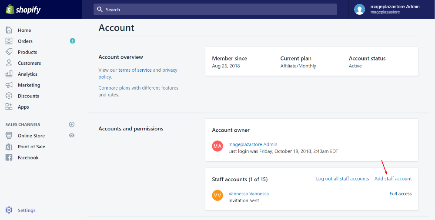Click the MA account owner avatar

tap(217, 146)
